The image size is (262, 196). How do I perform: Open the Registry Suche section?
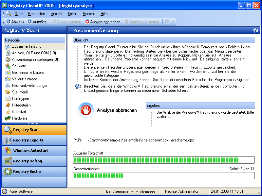click(x=34, y=172)
